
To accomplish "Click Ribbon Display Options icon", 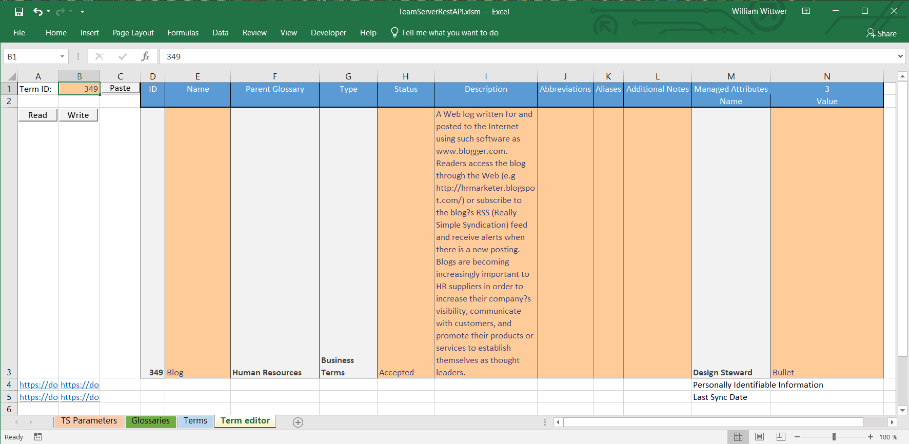I will click(x=806, y=11).
